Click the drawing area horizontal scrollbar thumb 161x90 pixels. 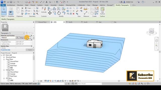[x=119, y=81]
